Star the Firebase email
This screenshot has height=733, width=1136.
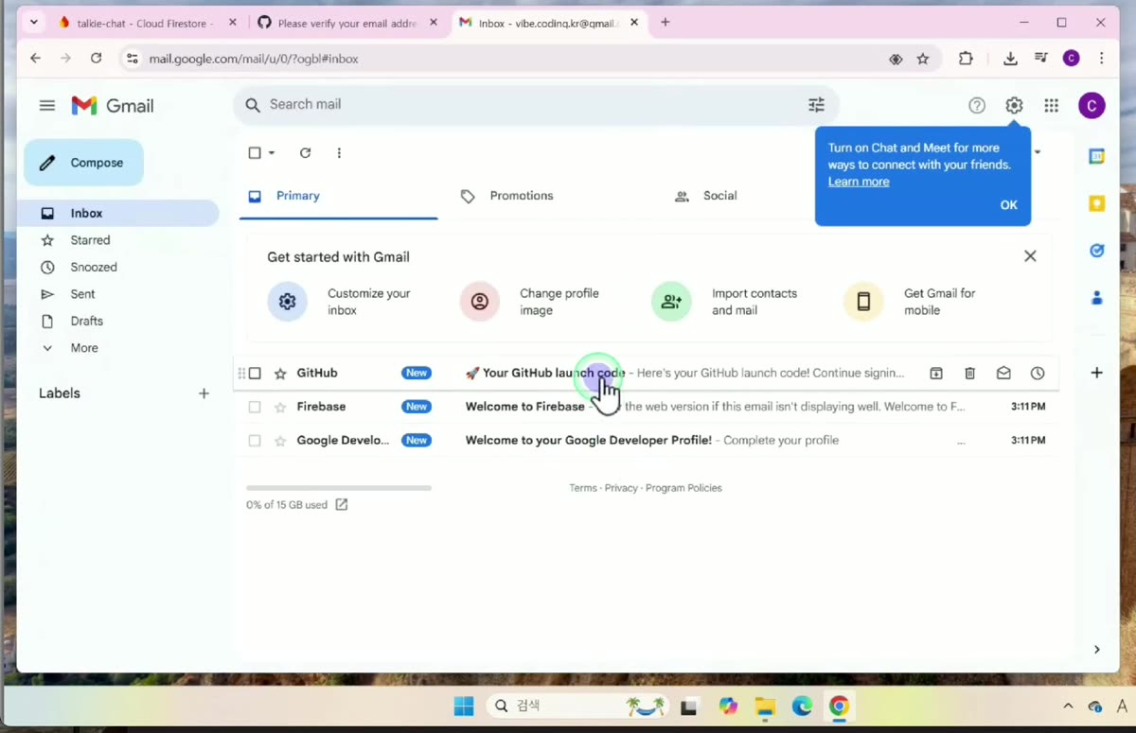point(280,407)
